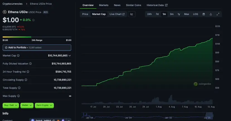
Task: Download chart data with the download icon
Action: click(x=211, y=14)
